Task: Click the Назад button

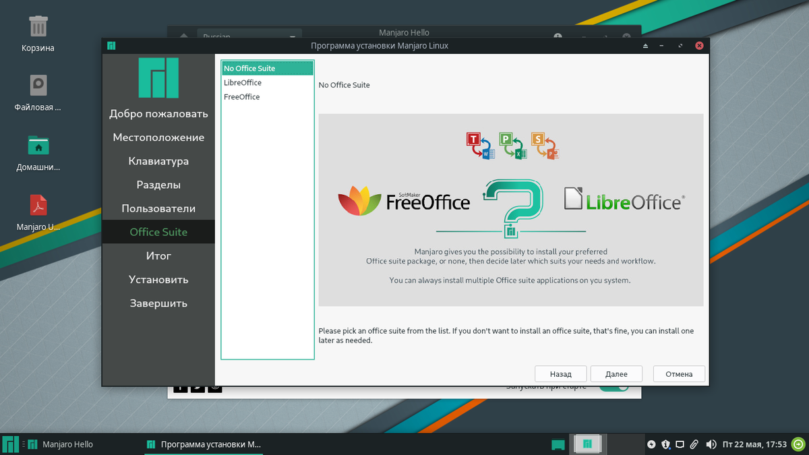Action: click(560, 374)
